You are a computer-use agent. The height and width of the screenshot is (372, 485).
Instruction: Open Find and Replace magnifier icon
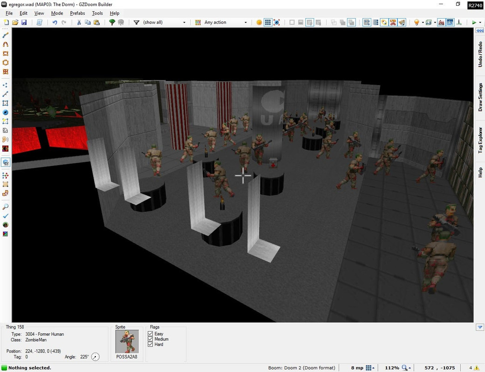5,206
